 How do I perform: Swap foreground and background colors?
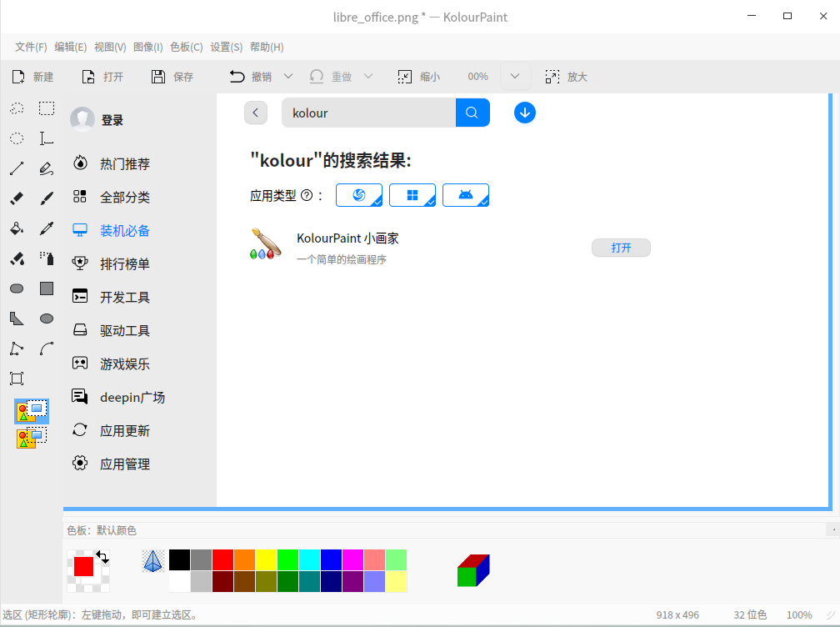click(102, 553)
